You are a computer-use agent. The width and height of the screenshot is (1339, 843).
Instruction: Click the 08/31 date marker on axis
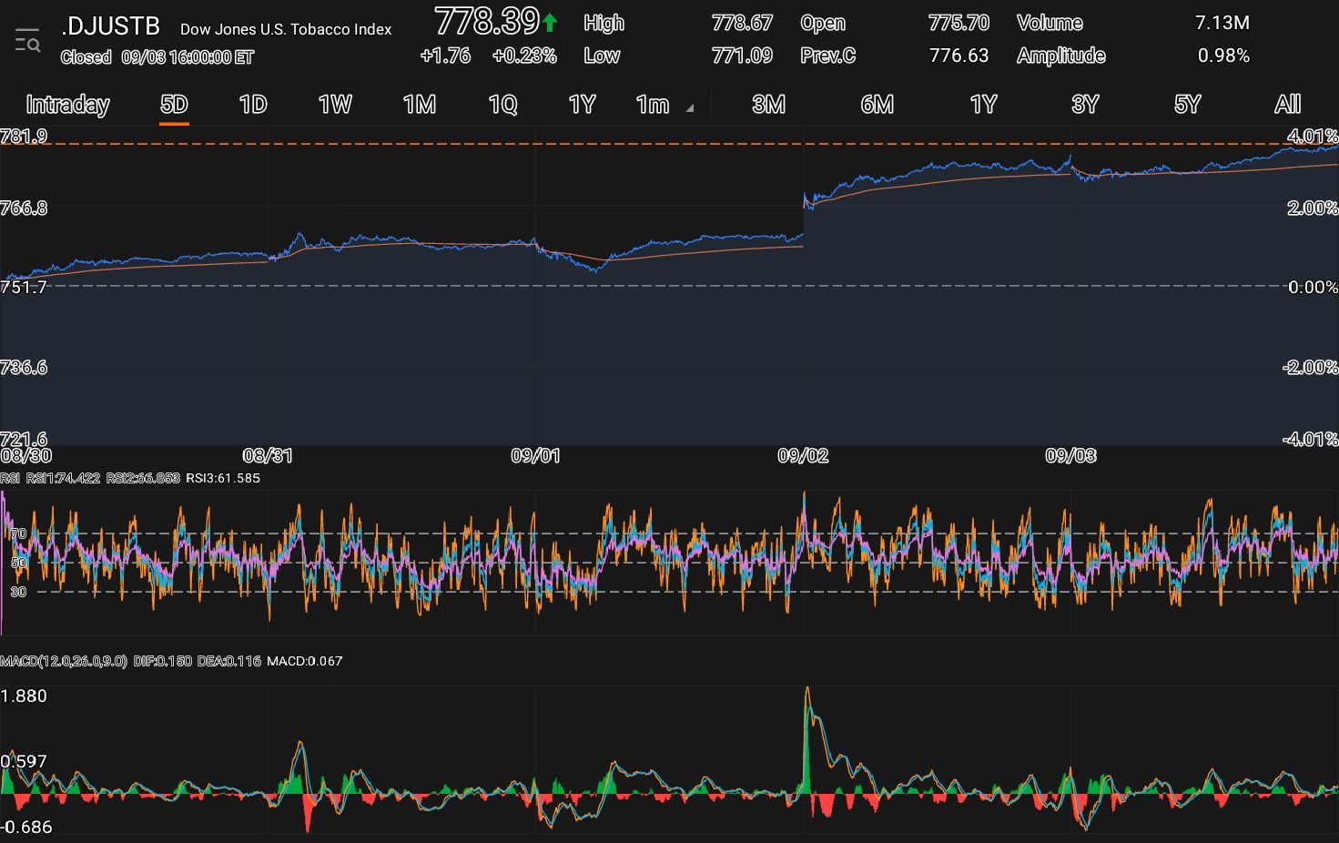pos(268,456)
